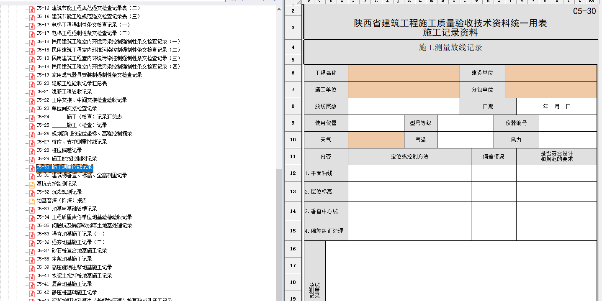Screen dimensions: 602x301
Task: Click the 使用仪器 value cell
Action: point(376,123)
